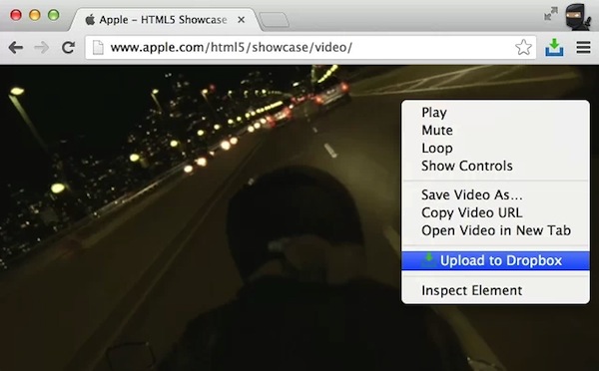Open the Chrome hamburger menu
The width and height of the screenshot is (599, 371).
[x=583, y=47]
